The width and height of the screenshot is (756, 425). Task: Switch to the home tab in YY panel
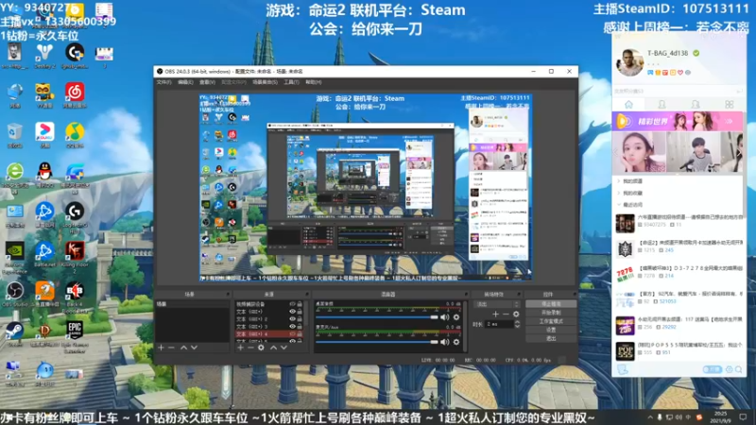pos(628,105)
